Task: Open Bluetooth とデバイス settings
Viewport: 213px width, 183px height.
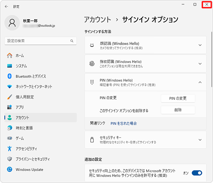Action: [x=40, y=76]
